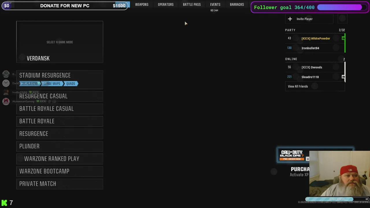The height and width of the screenshot is (208, 370).
Task: Select party member [KICK] WhitePowder
Action: click(315, 38)
